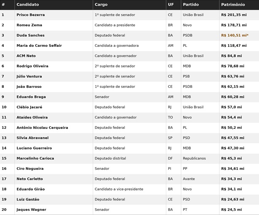Click the value R$ 34,61 mi
This screenshot has height=215, width=259.
[233, 169]
